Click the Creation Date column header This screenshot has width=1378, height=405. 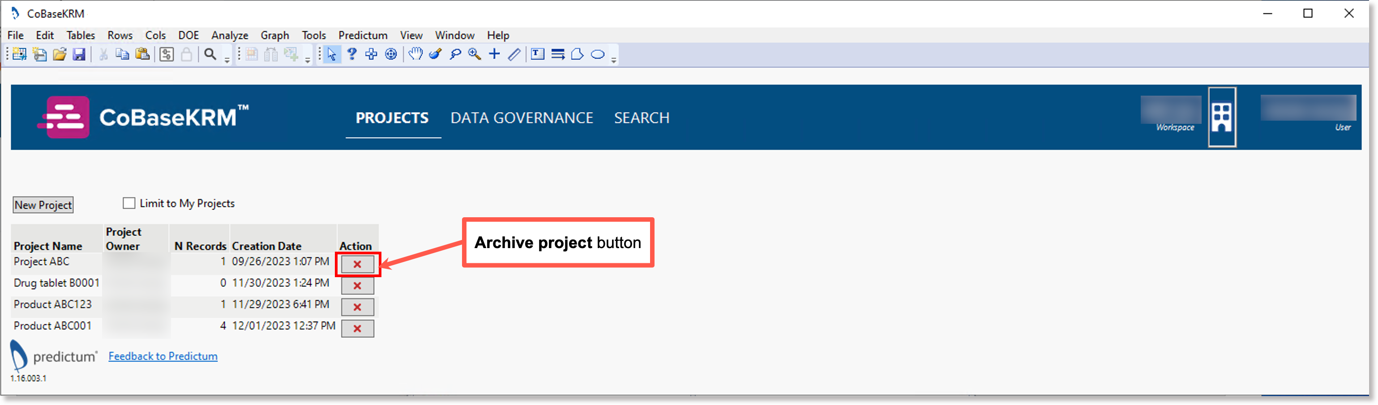(267, 246)
